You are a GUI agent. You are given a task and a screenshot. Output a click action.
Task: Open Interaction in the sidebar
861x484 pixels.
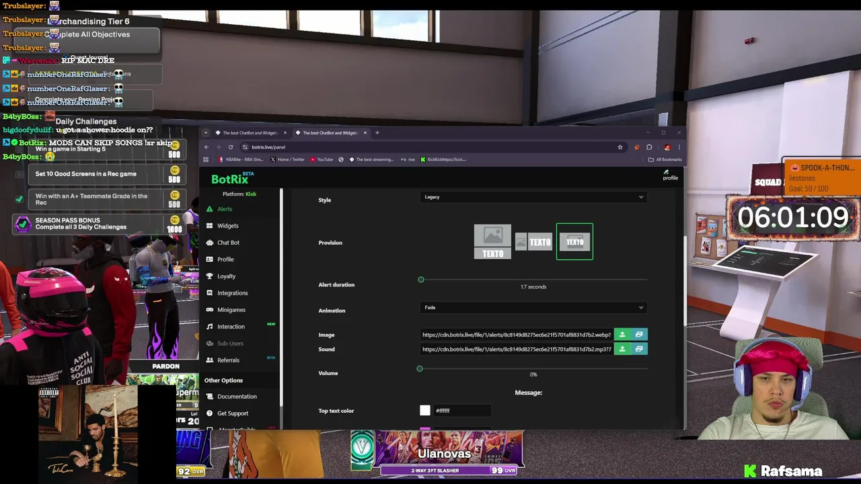click(231, 327)
